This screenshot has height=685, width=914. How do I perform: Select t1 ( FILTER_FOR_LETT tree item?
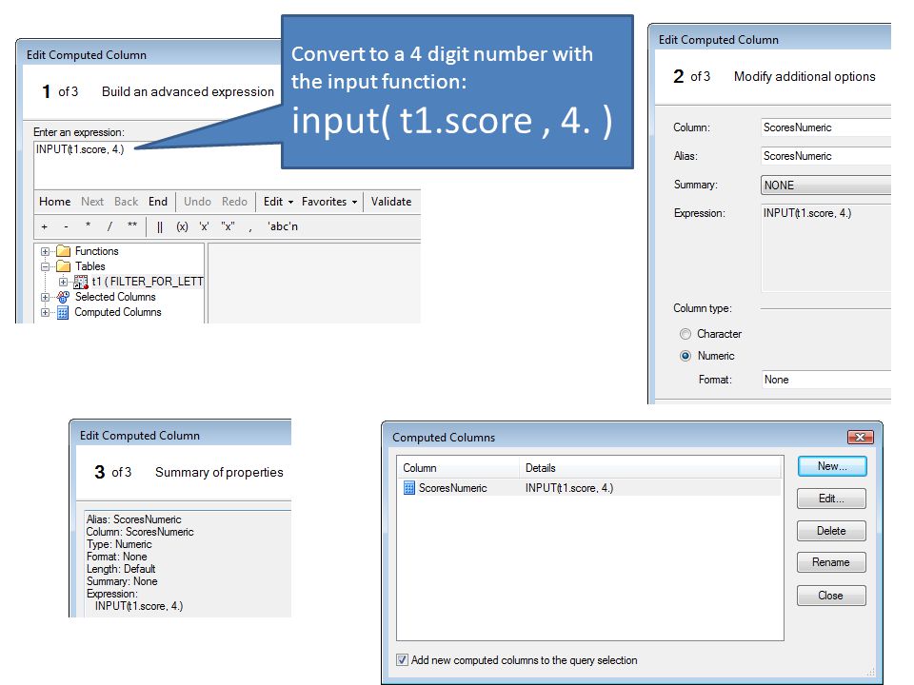[x=148, y=282]
